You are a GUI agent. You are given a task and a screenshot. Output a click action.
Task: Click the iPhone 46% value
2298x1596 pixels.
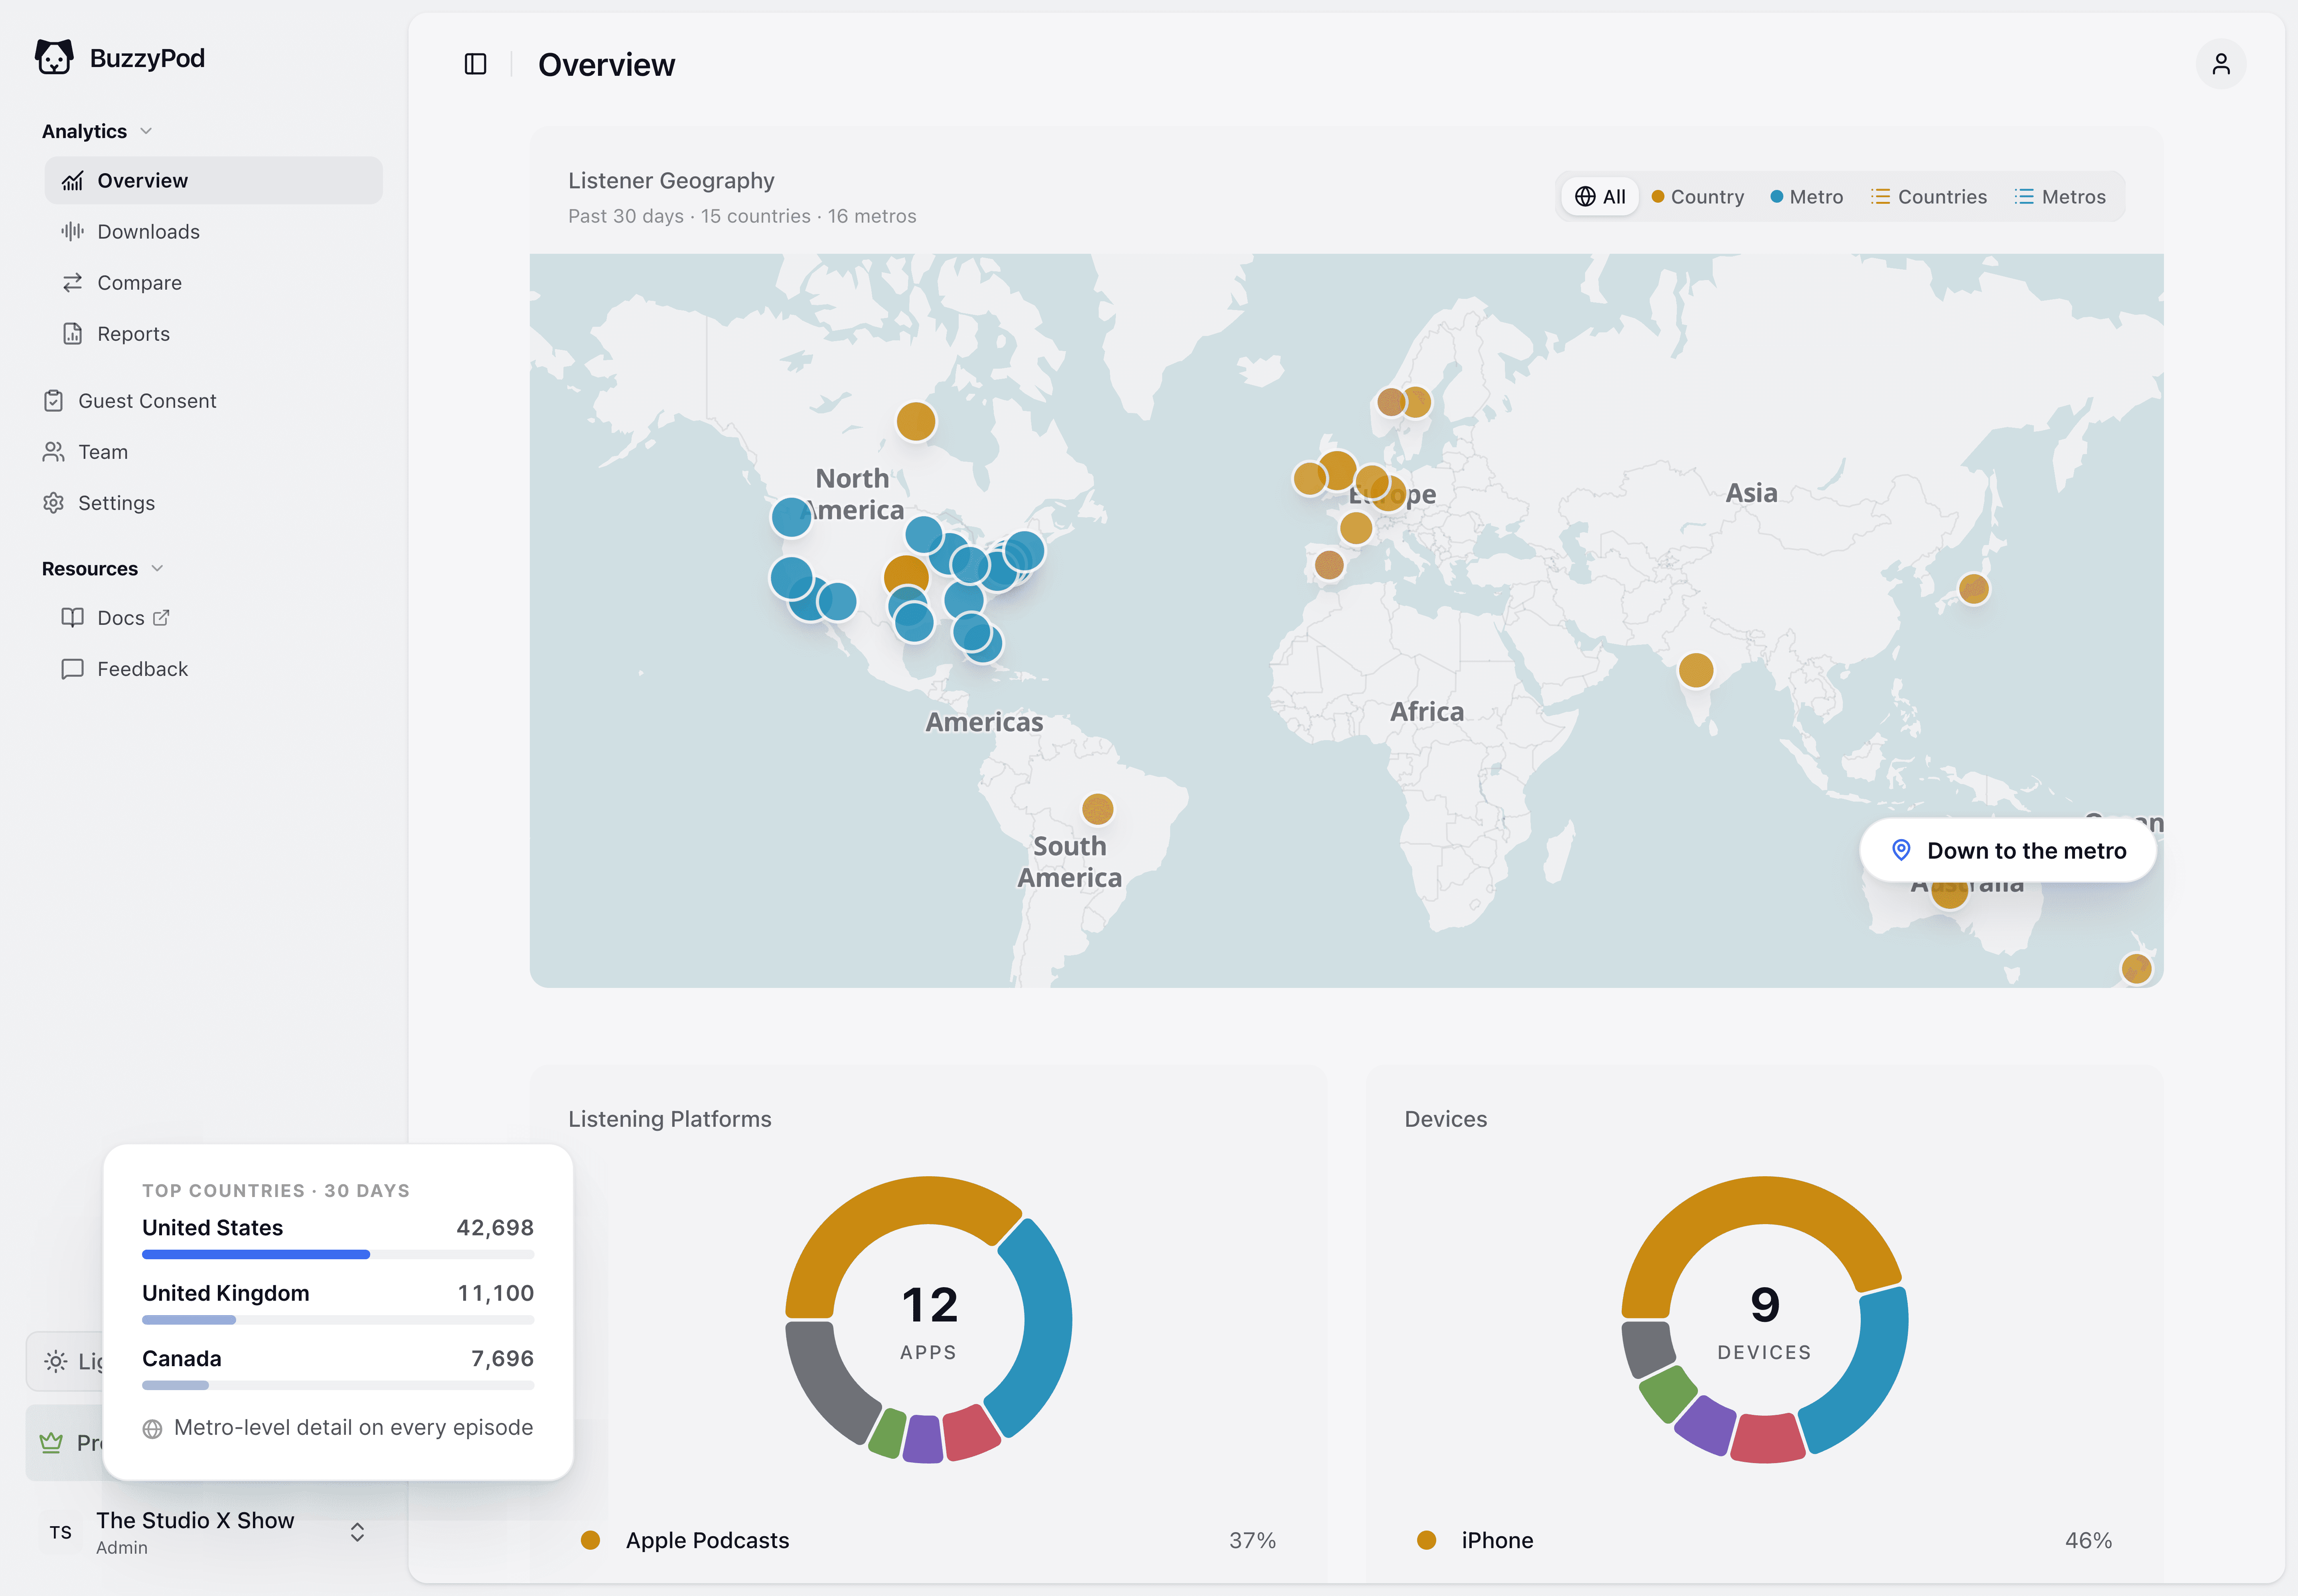pyautogui.click(x=2088, y=1541)
